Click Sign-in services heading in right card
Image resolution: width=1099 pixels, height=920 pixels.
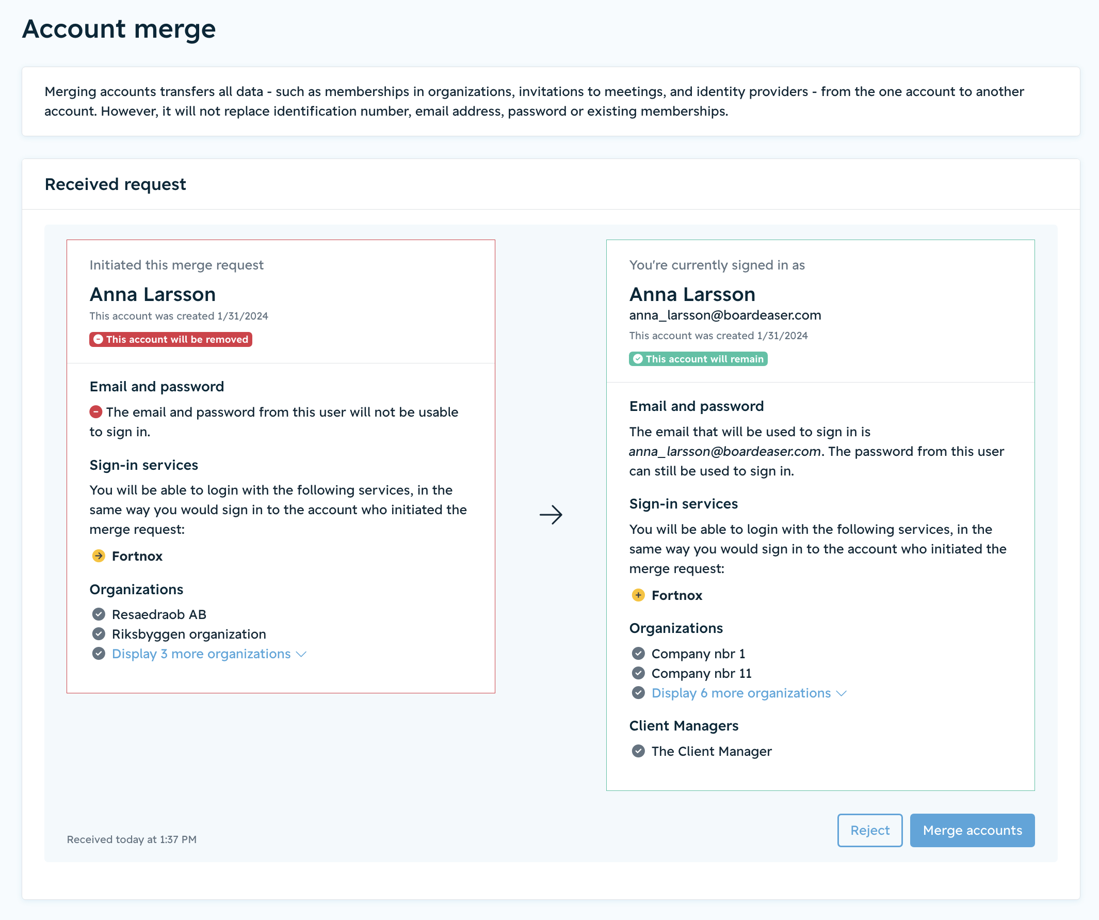point(683,504)
